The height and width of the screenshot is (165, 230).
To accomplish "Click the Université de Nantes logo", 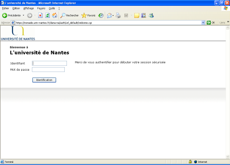I will pos(18,33).
